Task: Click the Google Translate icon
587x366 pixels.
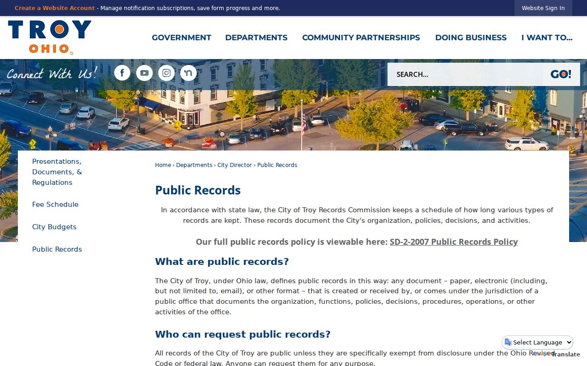Action: coord(508,342)
